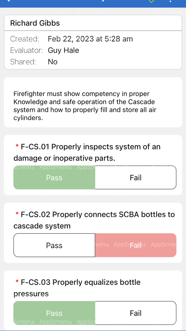Select the F-CS.01 inspection requirement text
The height and width of the screenshot is (331, 186).
click(x=88, y=152)
